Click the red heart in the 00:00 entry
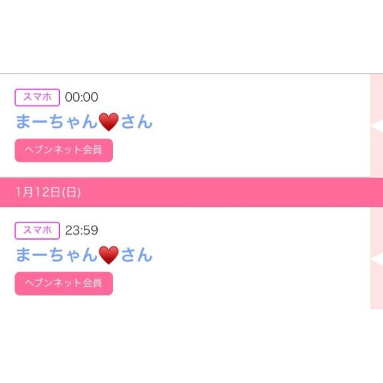 pyautogui.click(x=108, y=122)
